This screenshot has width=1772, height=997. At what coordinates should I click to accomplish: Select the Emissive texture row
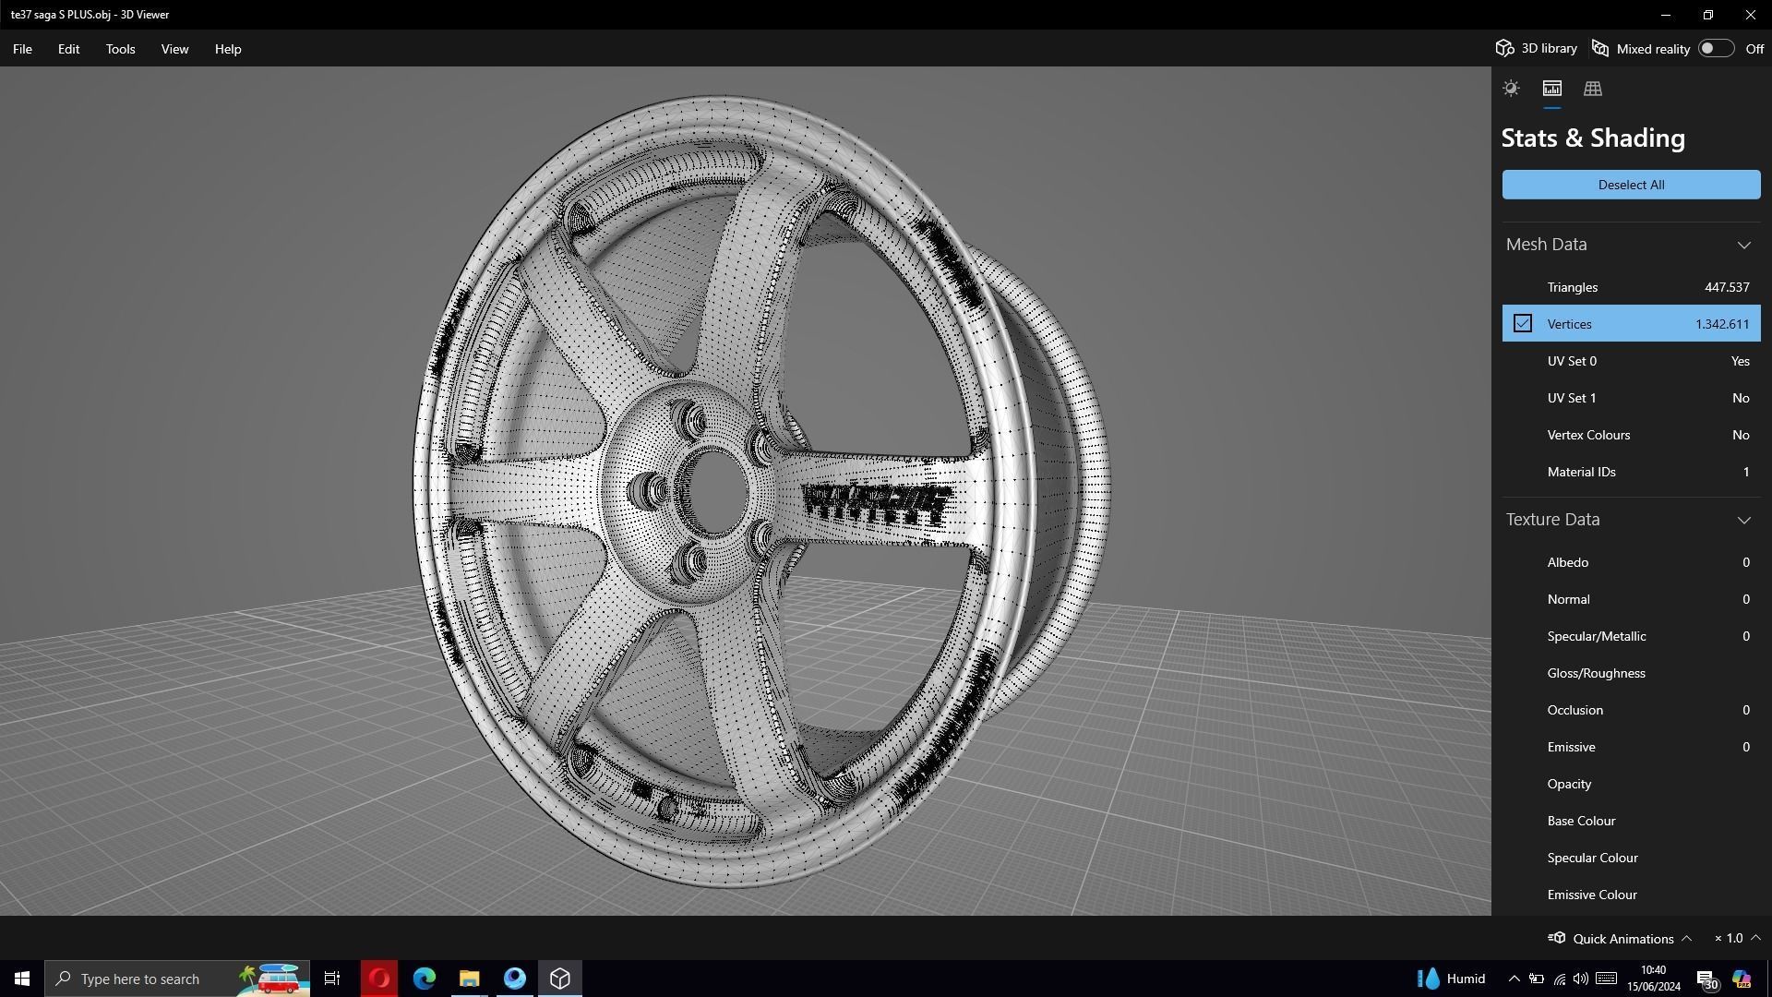tap(1631, 747)
